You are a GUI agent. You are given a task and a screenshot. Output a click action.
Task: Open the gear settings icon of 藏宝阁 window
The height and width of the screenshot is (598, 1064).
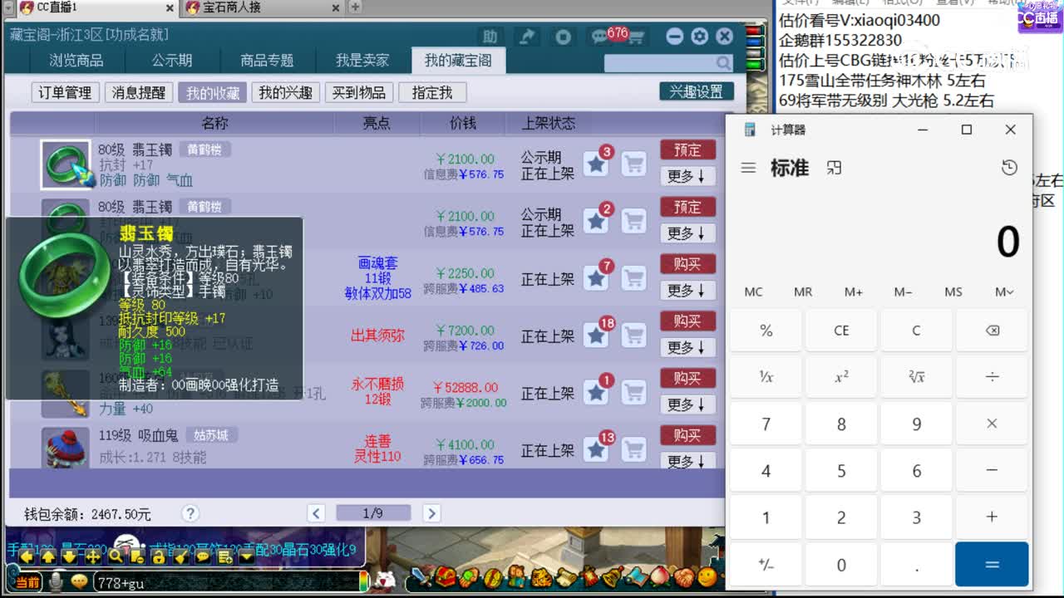700,37
